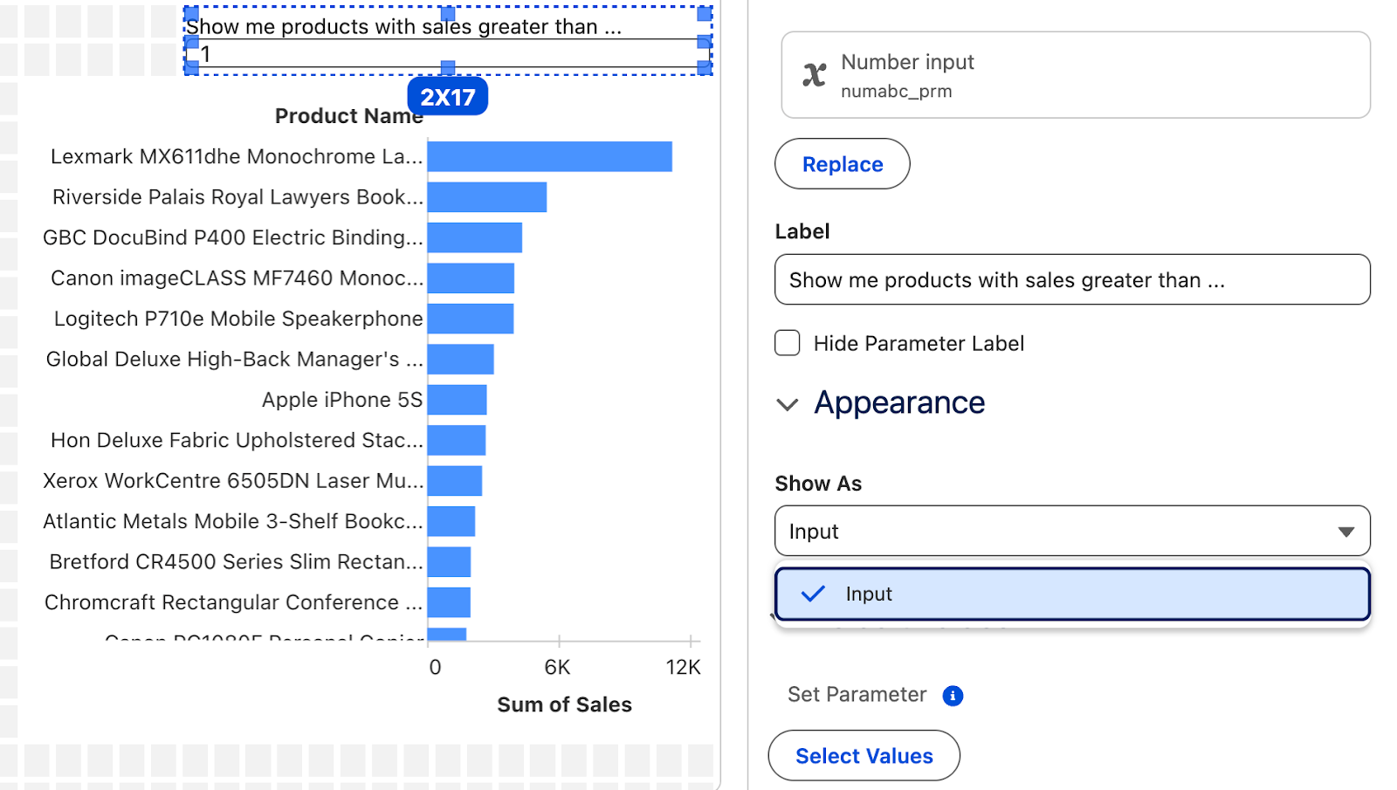Click the Apple iPhone 5S bar
The image size is (1397, 790).
pos(457,400)
